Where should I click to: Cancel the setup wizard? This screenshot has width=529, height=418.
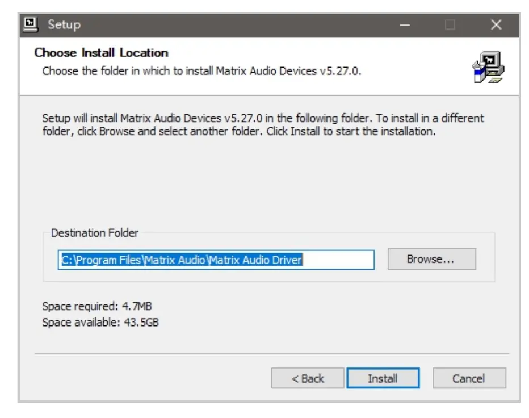(x=469, y=378)
